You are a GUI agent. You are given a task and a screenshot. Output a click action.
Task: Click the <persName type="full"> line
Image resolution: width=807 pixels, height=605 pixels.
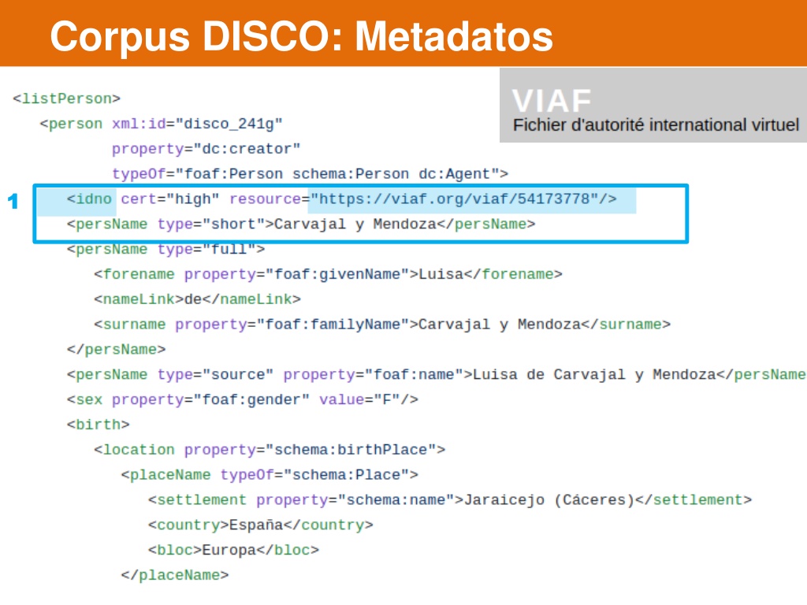click(165, 250)
